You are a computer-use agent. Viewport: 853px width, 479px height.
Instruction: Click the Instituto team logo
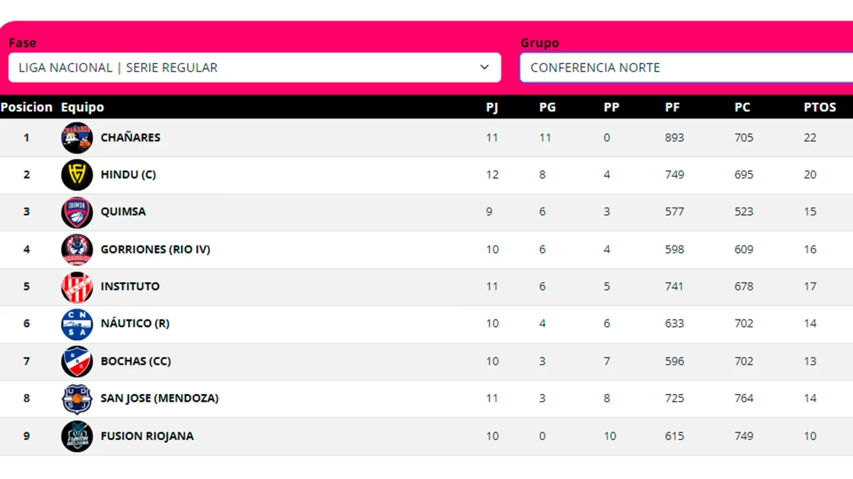tap(77, 287)
